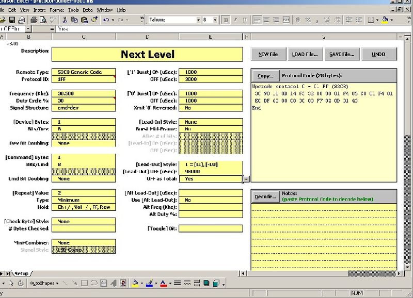Save the workbook using the disk icon
Image resolution: width=413 pixels, height=298 pixels.
click(x=11, y=20)
